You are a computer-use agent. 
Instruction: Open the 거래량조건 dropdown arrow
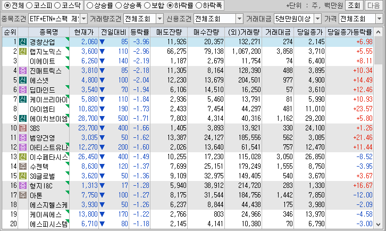(160, 19)
